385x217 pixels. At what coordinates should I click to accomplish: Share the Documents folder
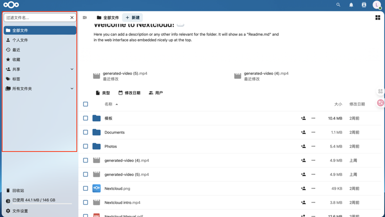[x=303, y=132]
